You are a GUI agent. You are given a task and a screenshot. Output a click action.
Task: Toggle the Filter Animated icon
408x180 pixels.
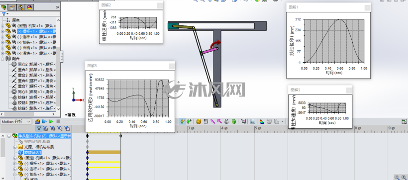(x=46, y=128)
